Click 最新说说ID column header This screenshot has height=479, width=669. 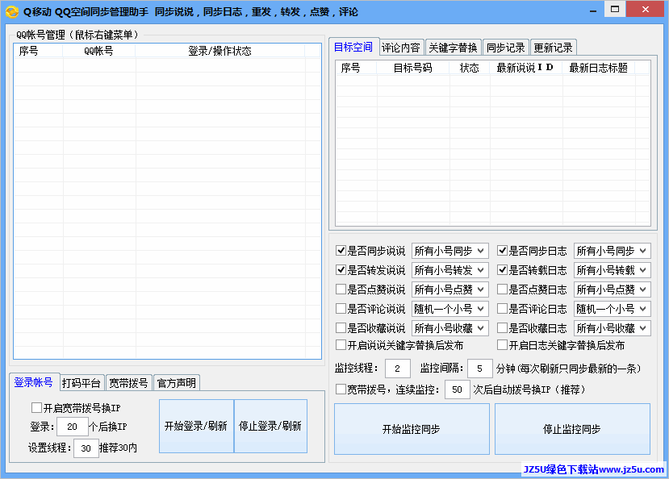525,68
